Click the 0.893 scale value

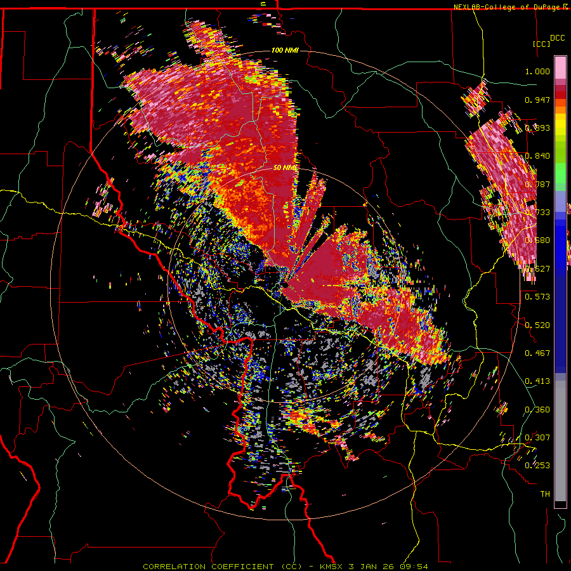pos(537,128)
